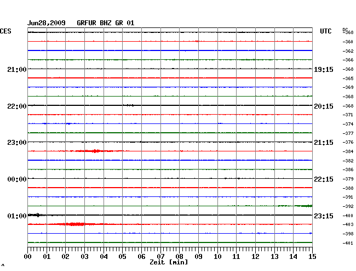Click minute tick label 14
Viewport: 356px width, 271px height.
pyautogui.click(x=294, y=257)
